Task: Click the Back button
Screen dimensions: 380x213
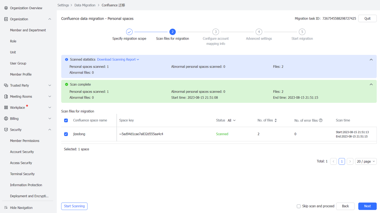Action: [x=345, y=206]
